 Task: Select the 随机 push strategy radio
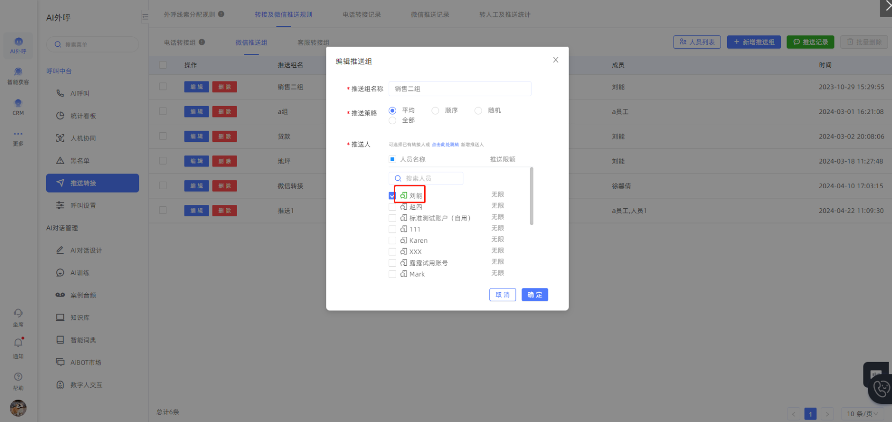[x=478, y=111]
